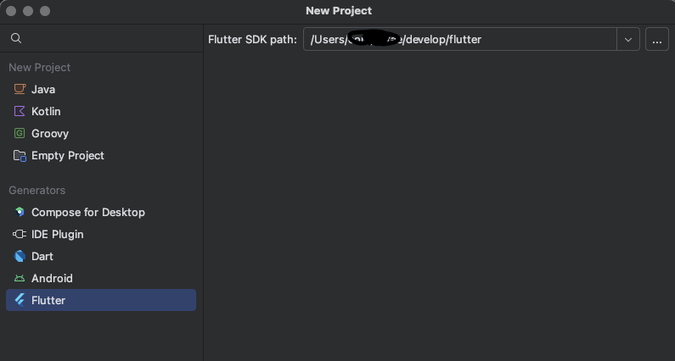Select Kotlin project type label
This screenshot has height=361, width=675.
46,111
